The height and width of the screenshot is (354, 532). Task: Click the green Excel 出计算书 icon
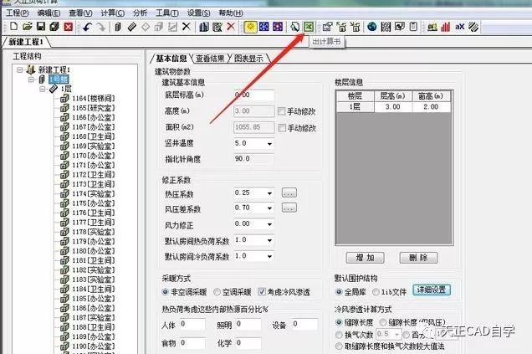pos(309,27)
